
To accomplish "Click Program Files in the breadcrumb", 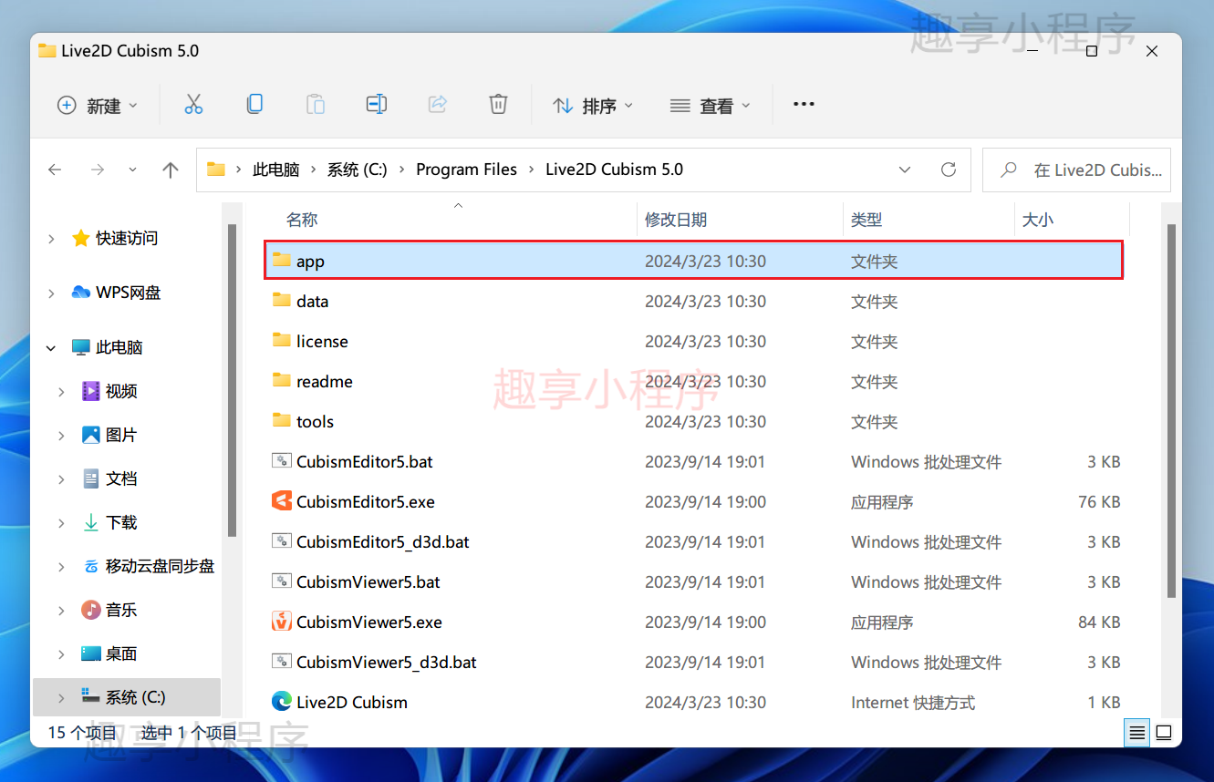I will [x=466, y=170].
